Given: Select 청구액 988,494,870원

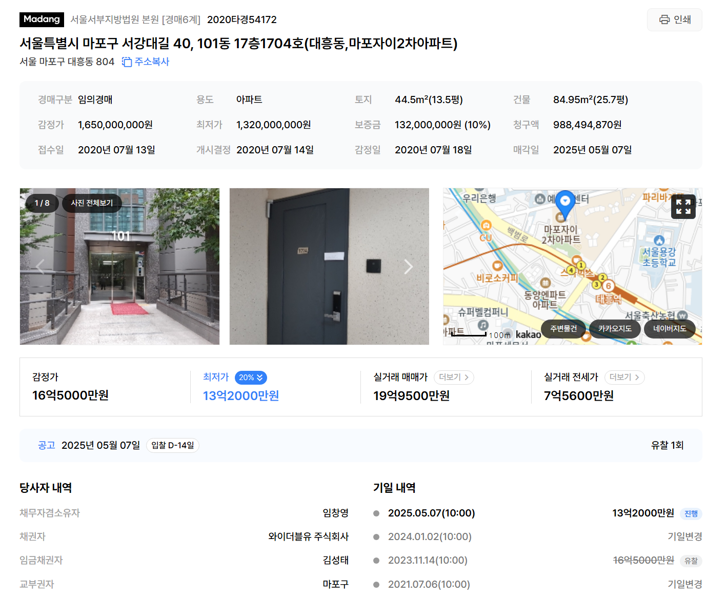Looking at the screenshot, I should [x=588, y=125].
